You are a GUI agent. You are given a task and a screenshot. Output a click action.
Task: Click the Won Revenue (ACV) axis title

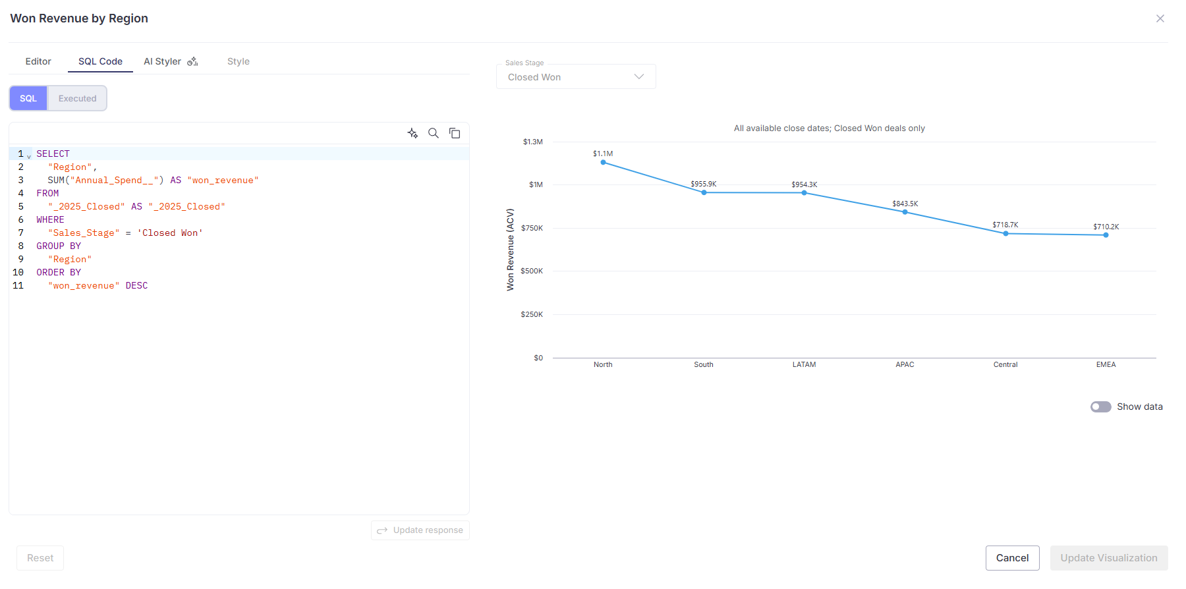click(x=510, y=250)
